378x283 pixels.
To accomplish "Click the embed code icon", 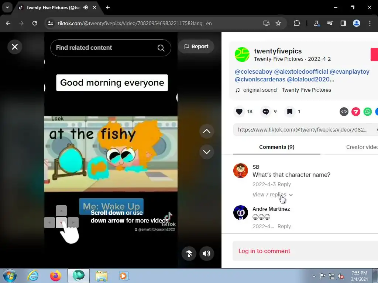I will tap(344, 112).
